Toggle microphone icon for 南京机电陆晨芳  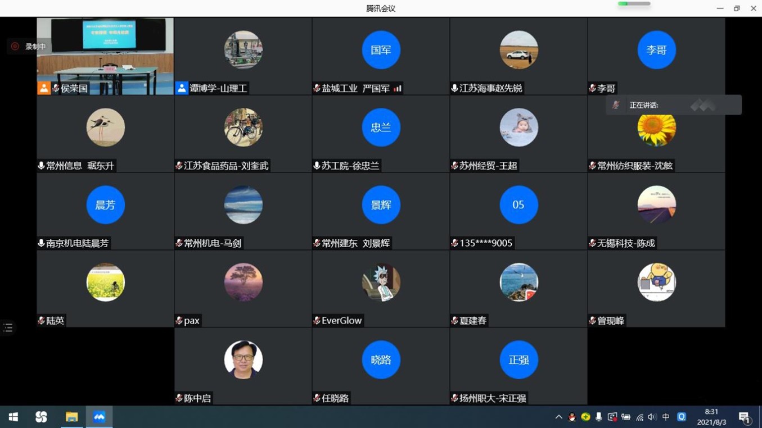pyautogui.click(x=41, y=243)
